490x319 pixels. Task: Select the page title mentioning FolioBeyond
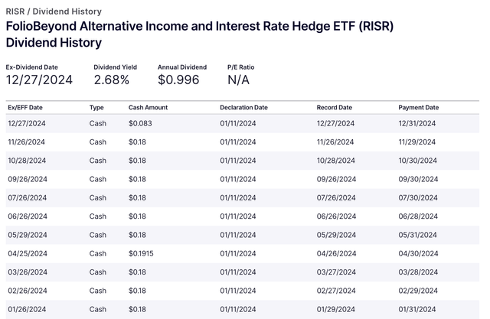pyautogui.click(x=200, y=34)
